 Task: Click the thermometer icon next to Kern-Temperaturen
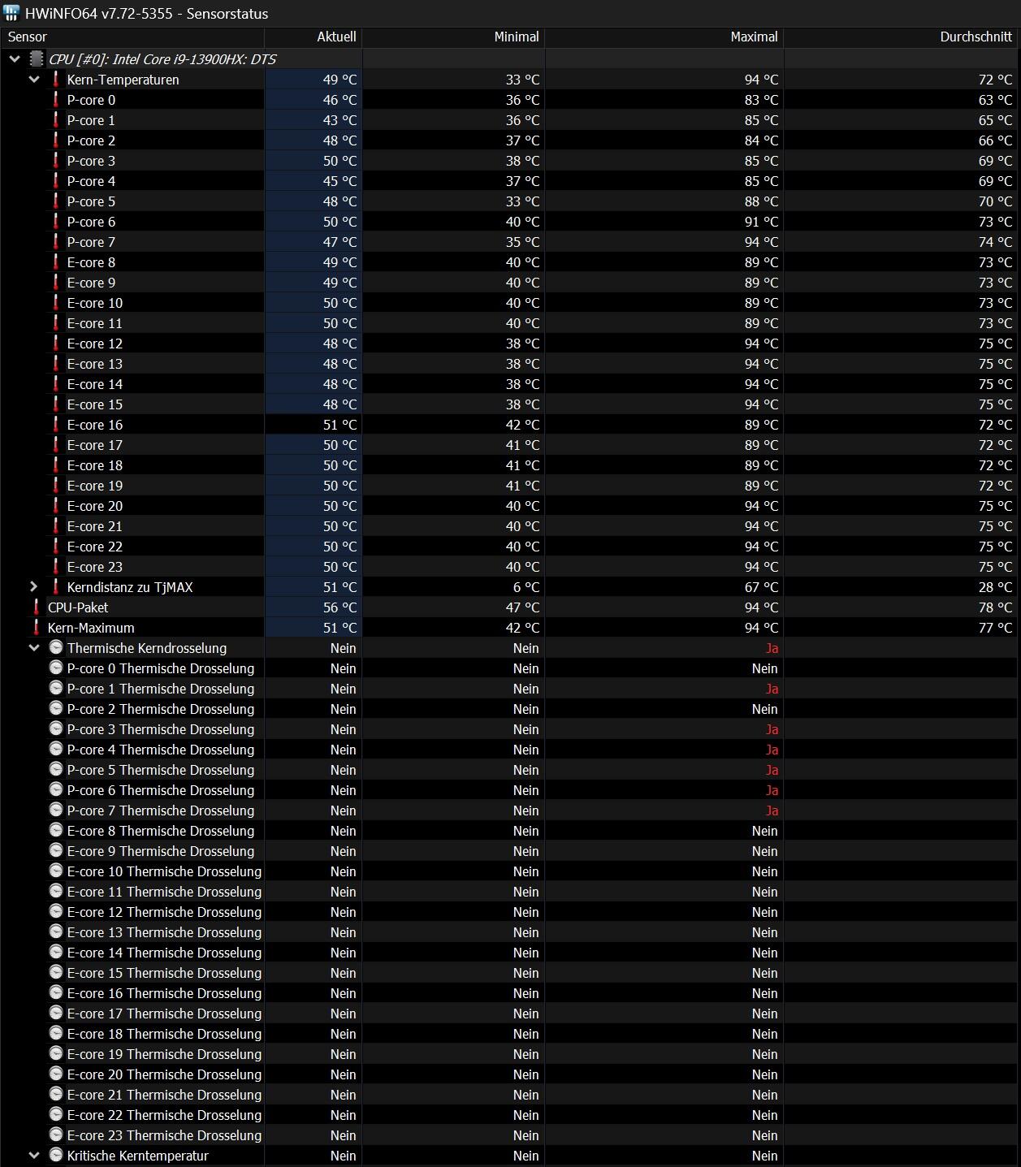click(56, 80)
